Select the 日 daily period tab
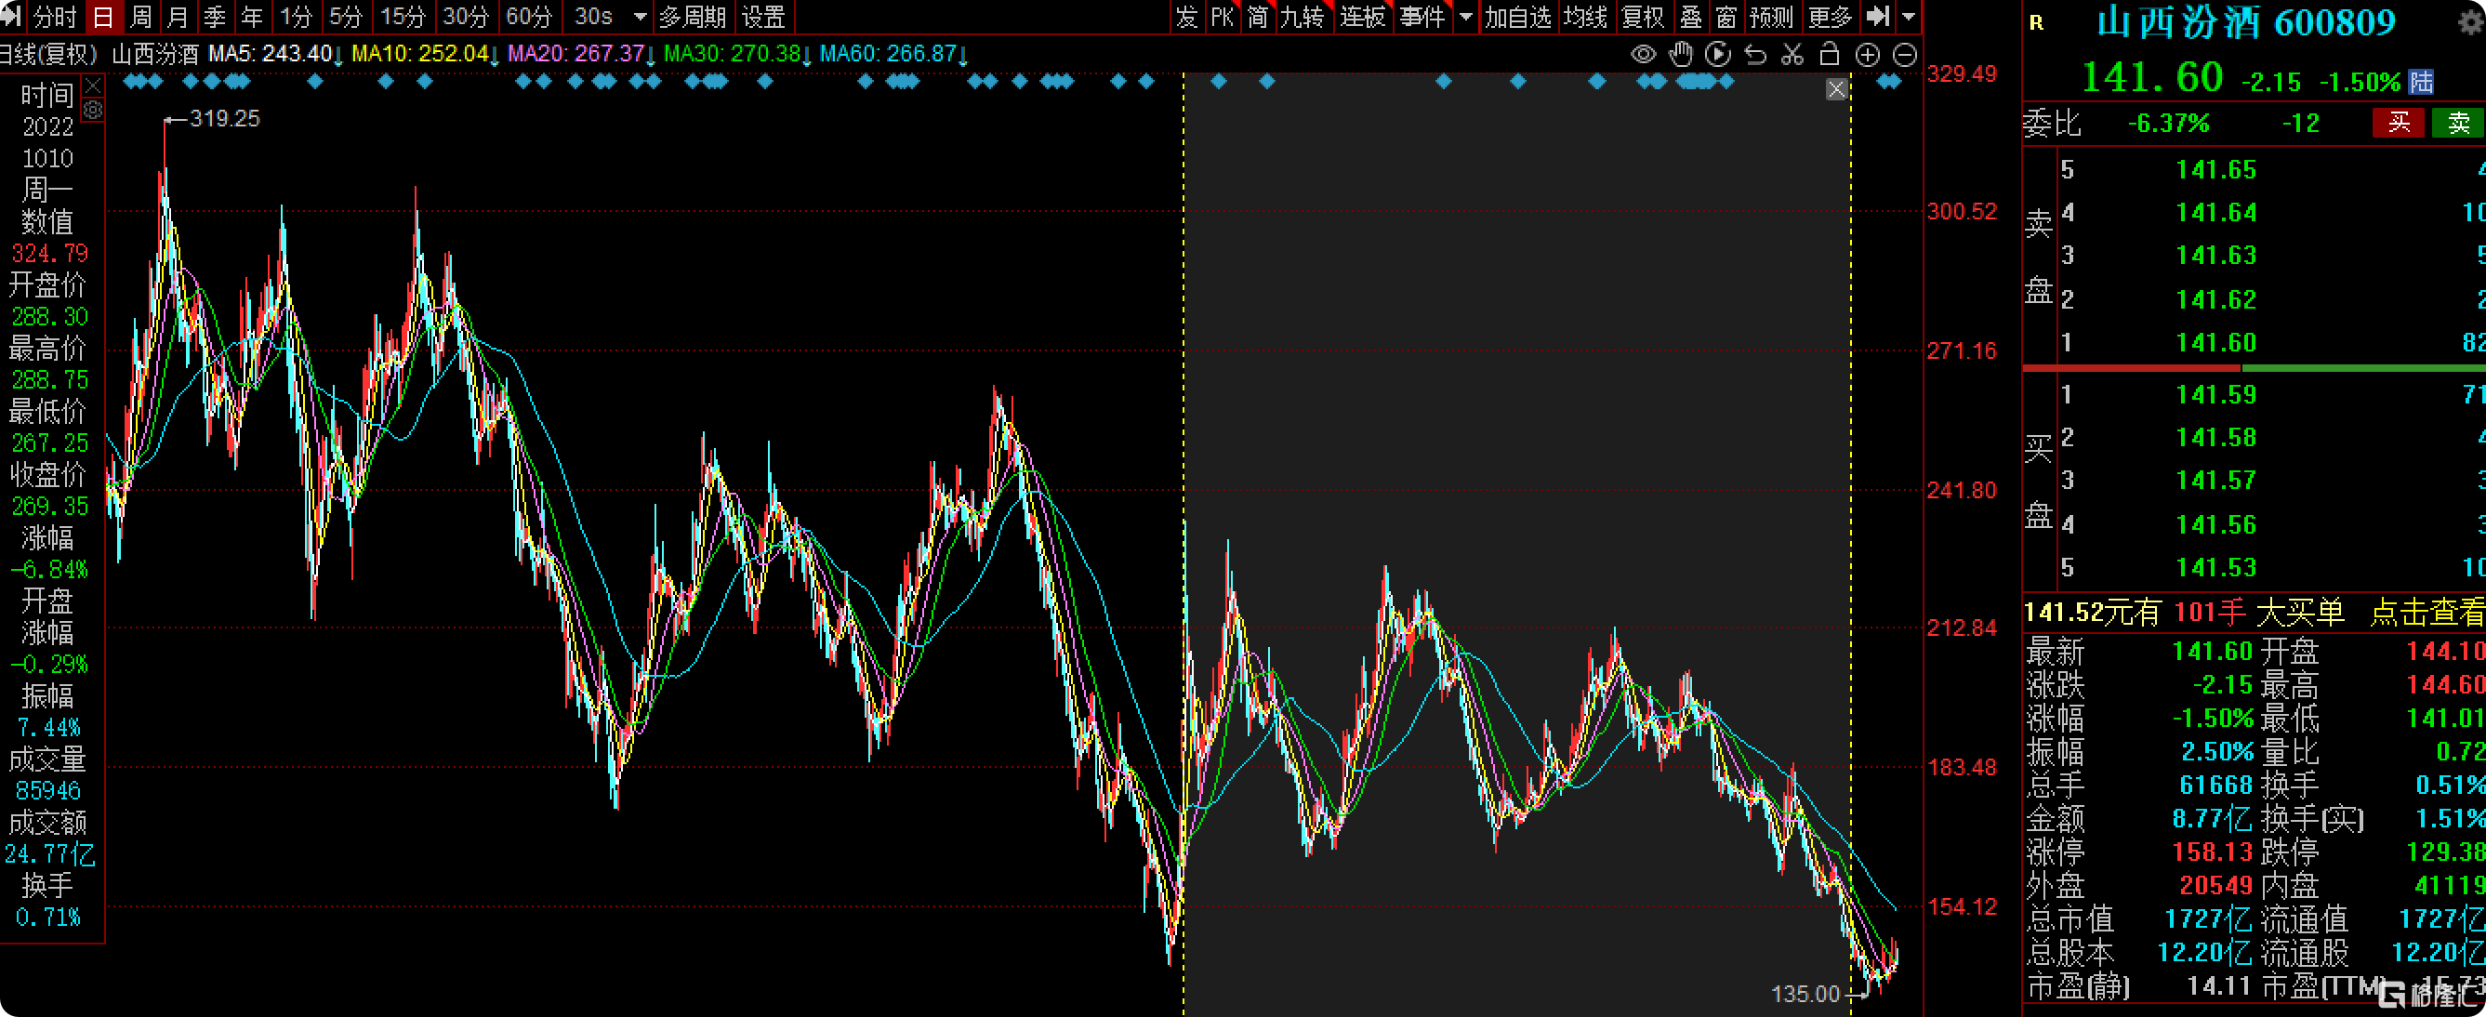The image size is (2486, 1017). click(103, 17)
